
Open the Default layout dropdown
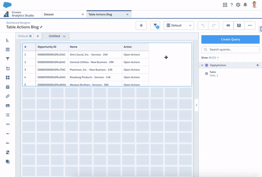click(x=179, y=25)
